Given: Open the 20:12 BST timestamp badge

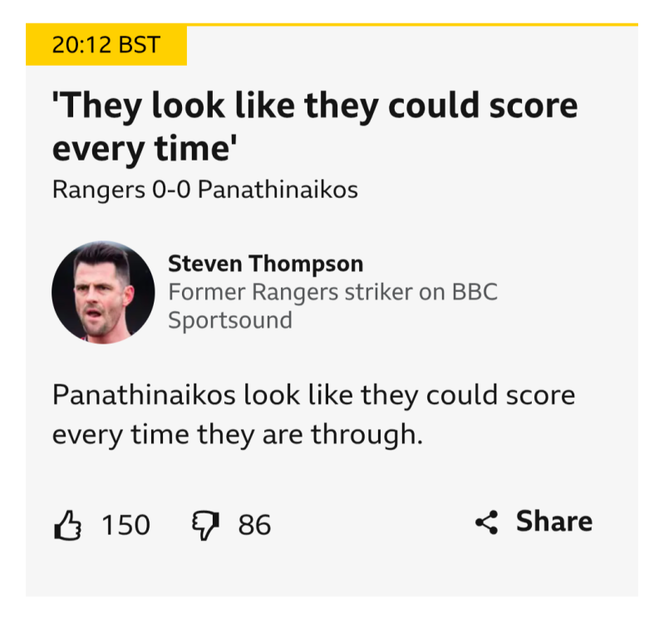Looking at the screenshot, I should [106, 45].
